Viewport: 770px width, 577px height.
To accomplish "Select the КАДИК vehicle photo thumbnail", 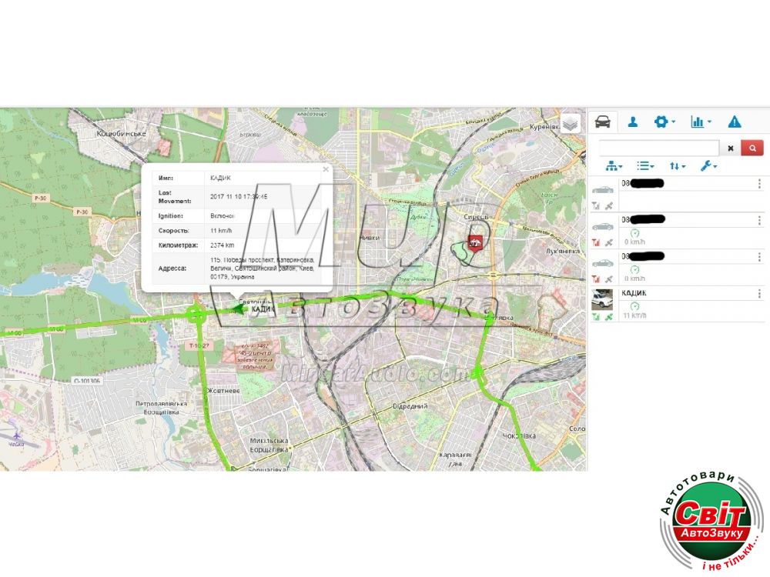I will point(602,299).
